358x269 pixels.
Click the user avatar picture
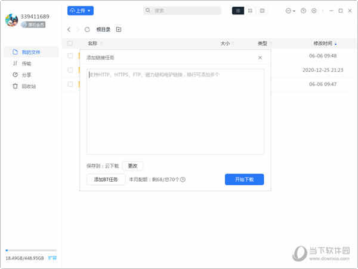[11, 20]
